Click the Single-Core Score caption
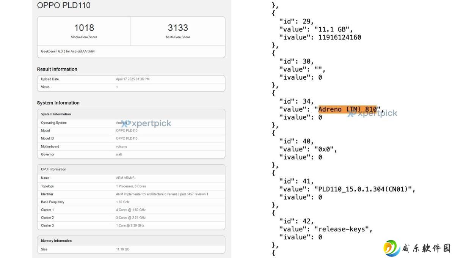 pos(84,37)
